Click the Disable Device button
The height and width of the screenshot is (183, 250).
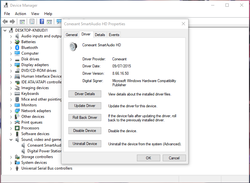click(85, 131)
